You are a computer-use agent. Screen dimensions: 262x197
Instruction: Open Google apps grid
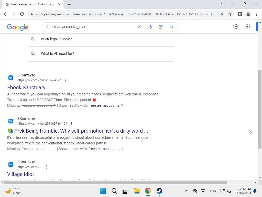pos(248,26)
